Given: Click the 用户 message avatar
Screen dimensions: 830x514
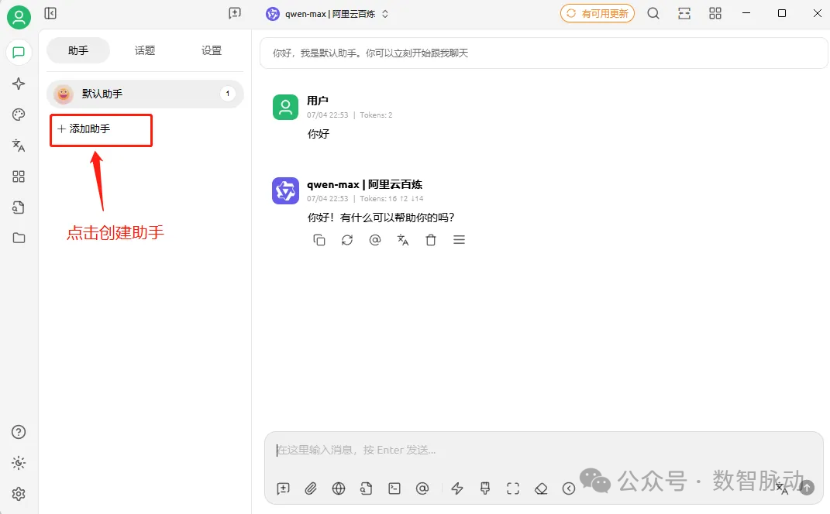Looking at the screenshot, I should coord(285,108).
